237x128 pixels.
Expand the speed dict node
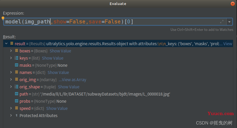pyautogui.click(x=11, y=108)
